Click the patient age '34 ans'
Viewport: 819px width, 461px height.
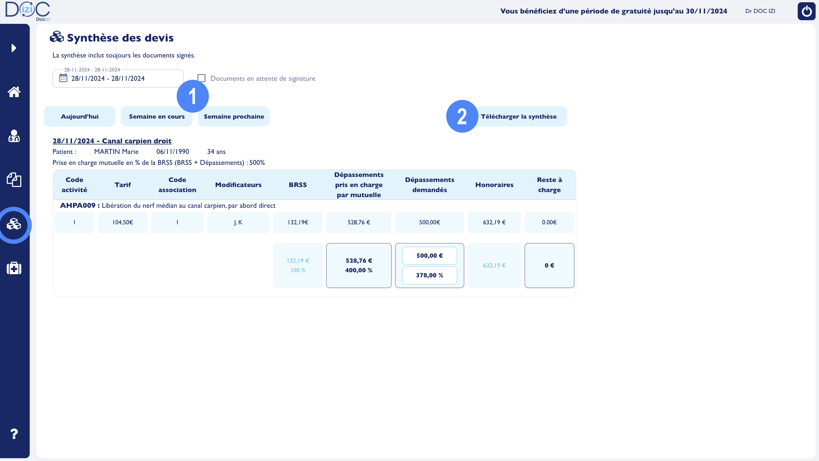coord(216,152)
